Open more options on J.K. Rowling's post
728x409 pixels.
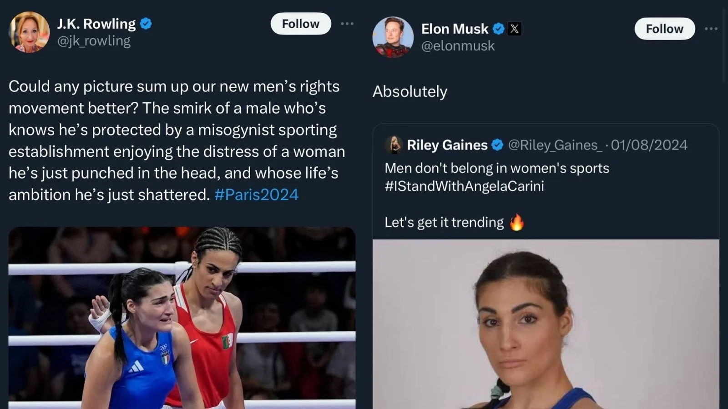coord(347,24)
